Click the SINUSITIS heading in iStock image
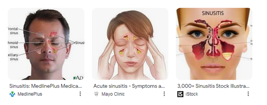The image size is (267, 105). click(x=213, y=13)
